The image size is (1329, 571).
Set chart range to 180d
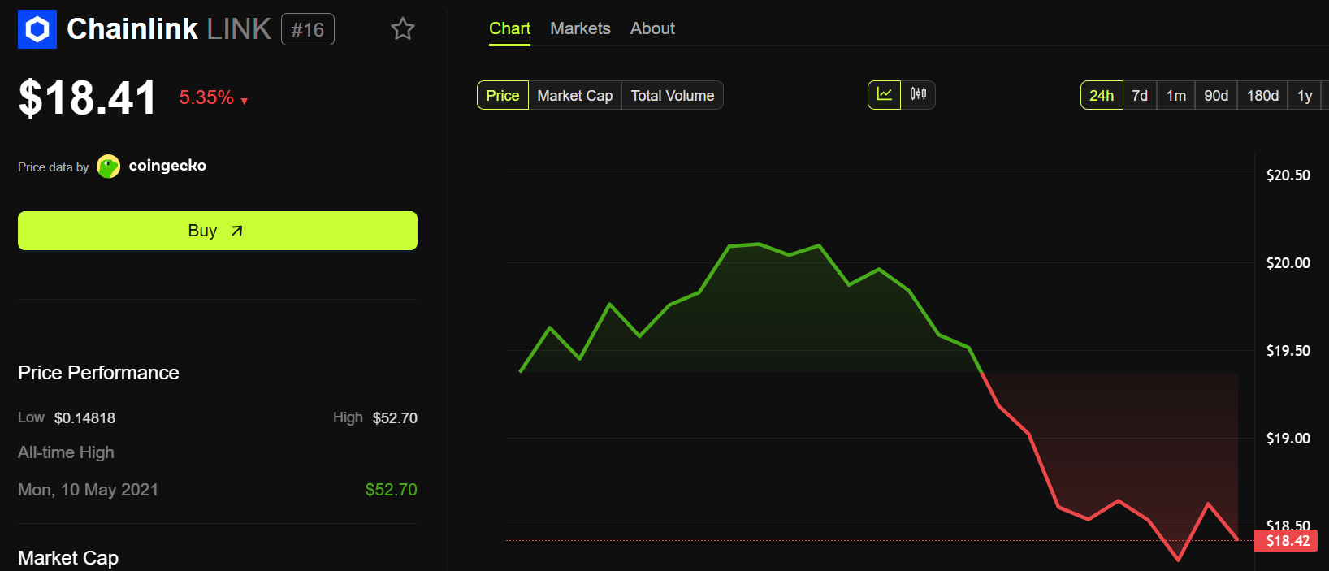1262,95
